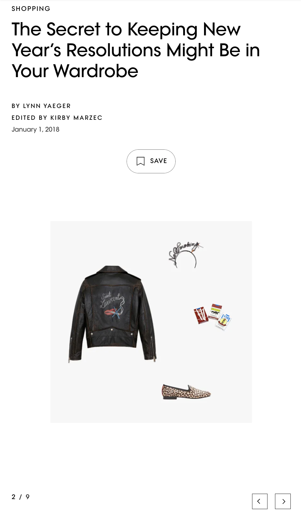Click the blue and white cigarette pack
301x513 pixels.
click(x=224, y=322)
